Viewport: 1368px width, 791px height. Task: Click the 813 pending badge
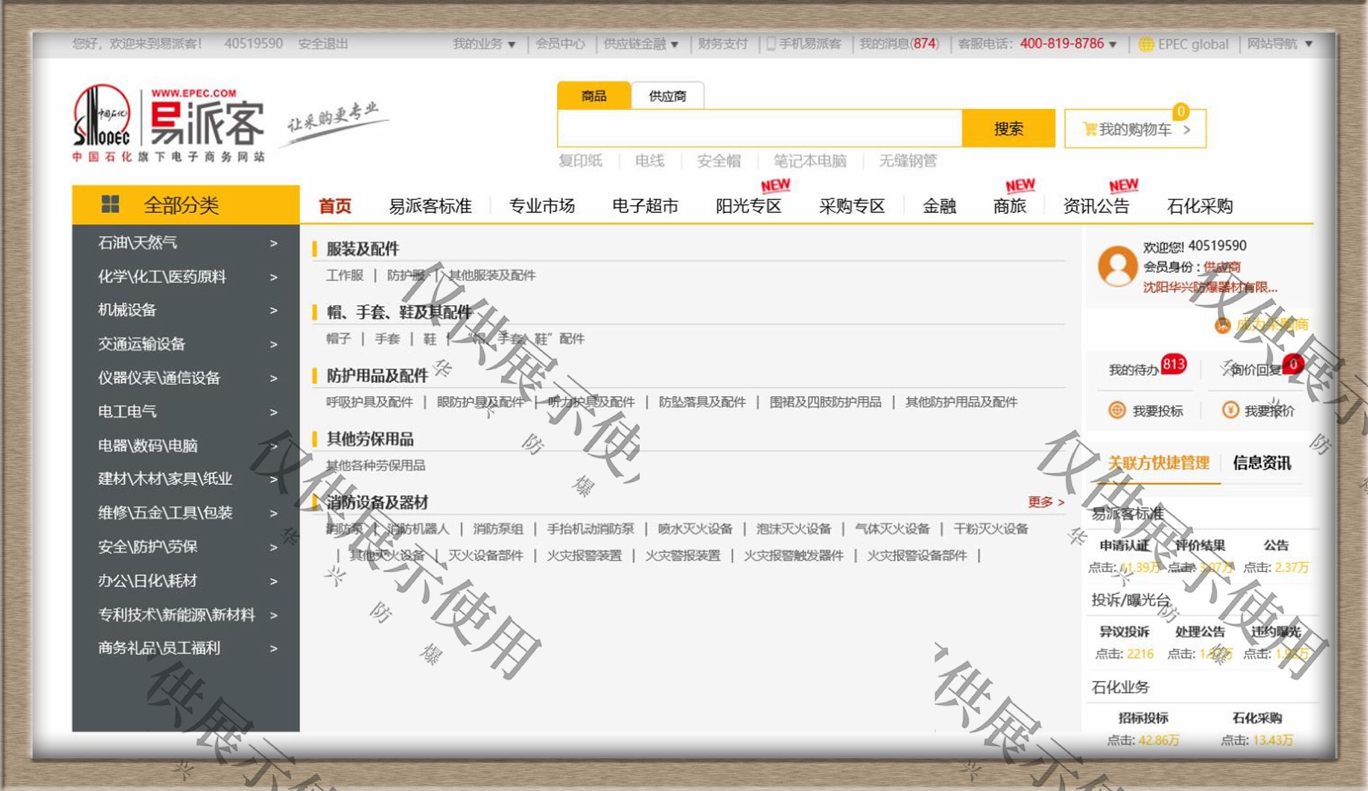[1174, 364]
